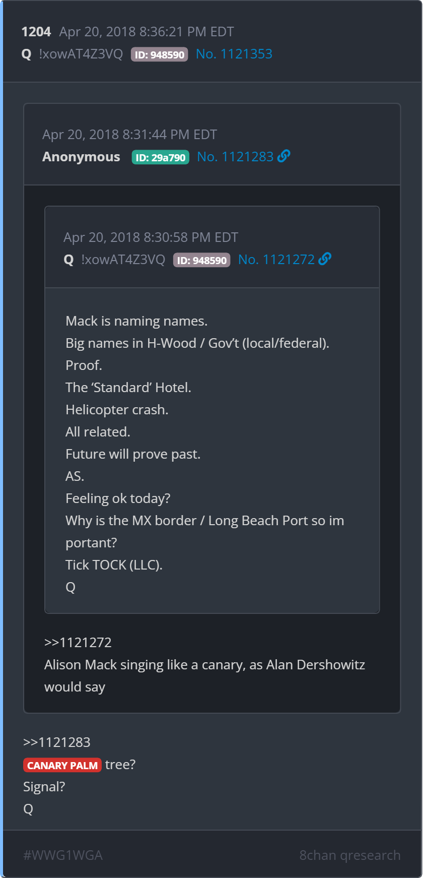Viewport: 423px width, 878px height.
Task: Click the Q !xowAT4Z3VQ tripcode in header
Action: [x=73, y=54]
